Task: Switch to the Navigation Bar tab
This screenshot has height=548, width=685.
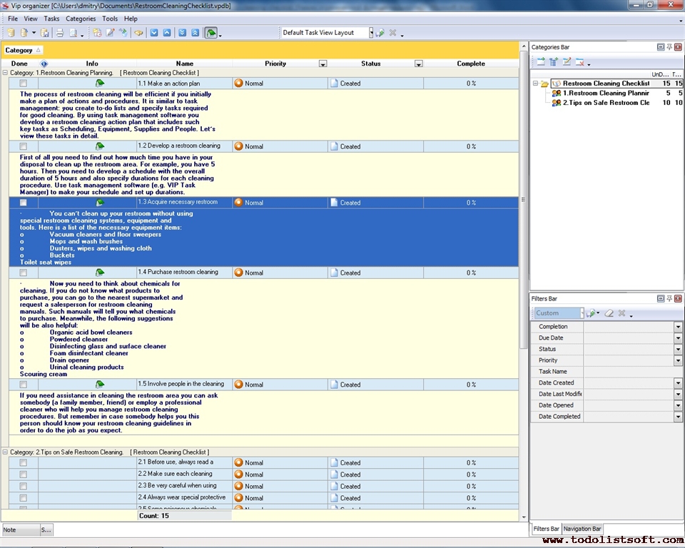Action: 582,529
